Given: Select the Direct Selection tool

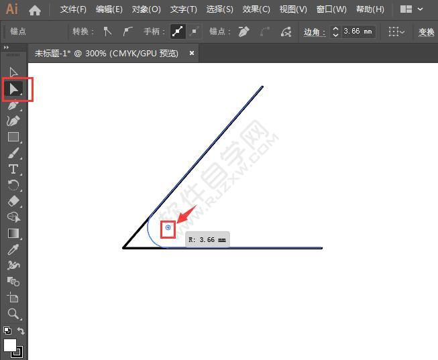Looking at the screenshot, I should (x=13, y=88).
